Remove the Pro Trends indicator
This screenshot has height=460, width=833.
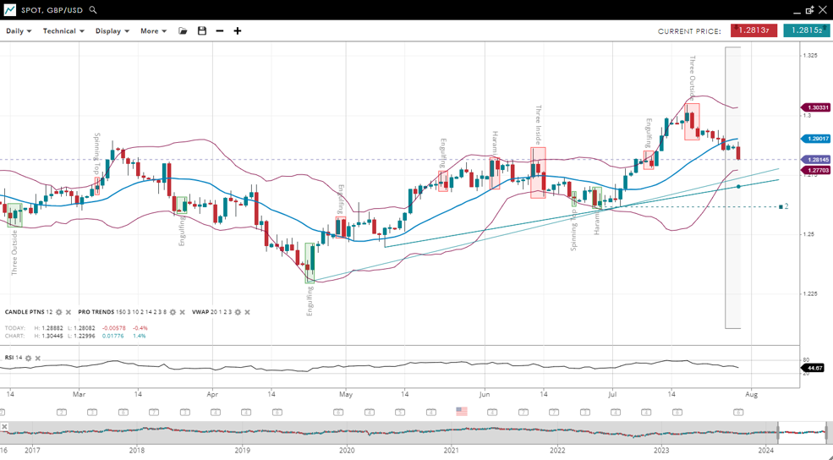(183, 313)
